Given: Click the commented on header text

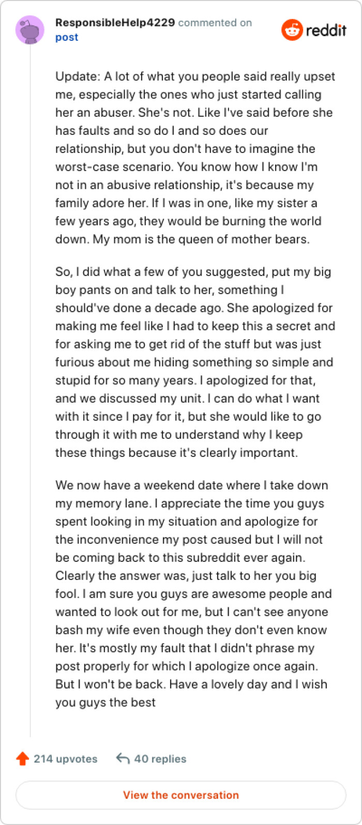Looking at the screenshot, I should [215, 23].
